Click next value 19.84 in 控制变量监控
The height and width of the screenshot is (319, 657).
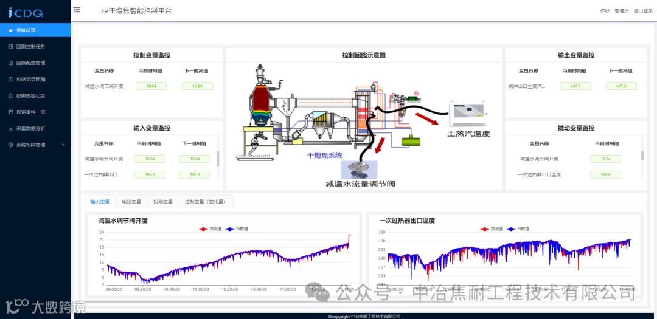pos(197,86)
